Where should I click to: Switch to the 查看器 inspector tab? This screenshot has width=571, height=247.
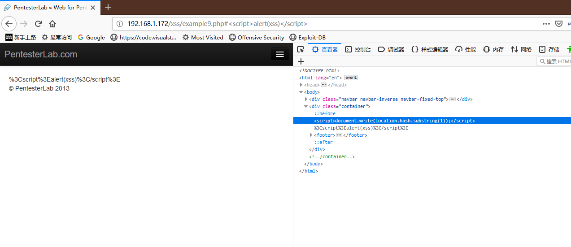coord(325,49)
